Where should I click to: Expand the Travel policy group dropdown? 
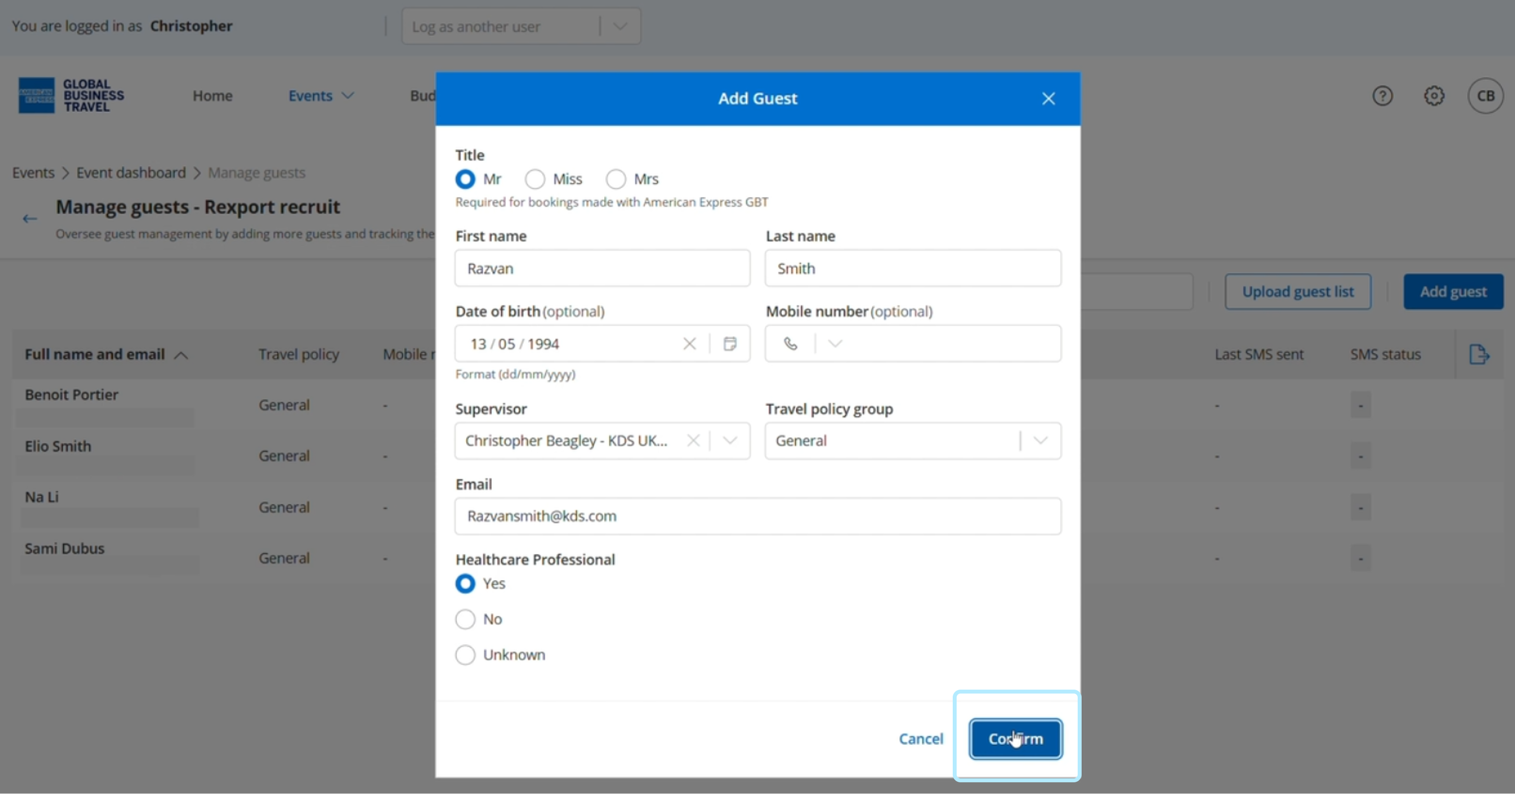(x=1040, y=441)
